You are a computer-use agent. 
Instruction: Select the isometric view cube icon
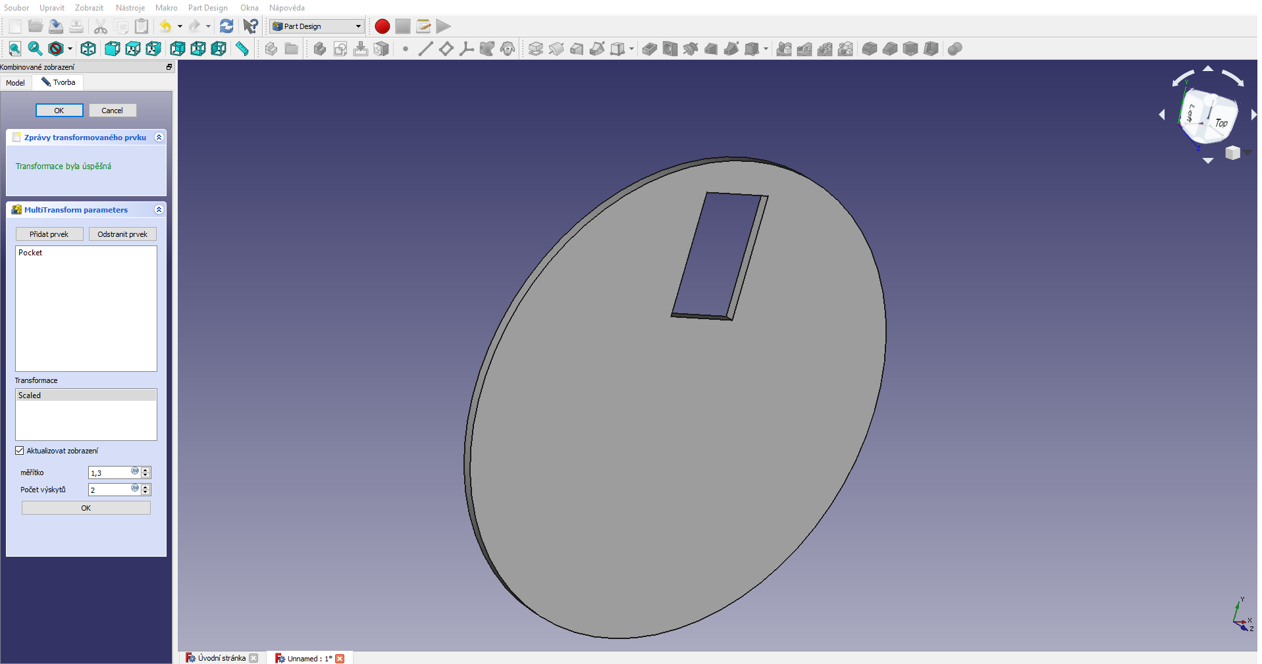[x=88, y=49]
